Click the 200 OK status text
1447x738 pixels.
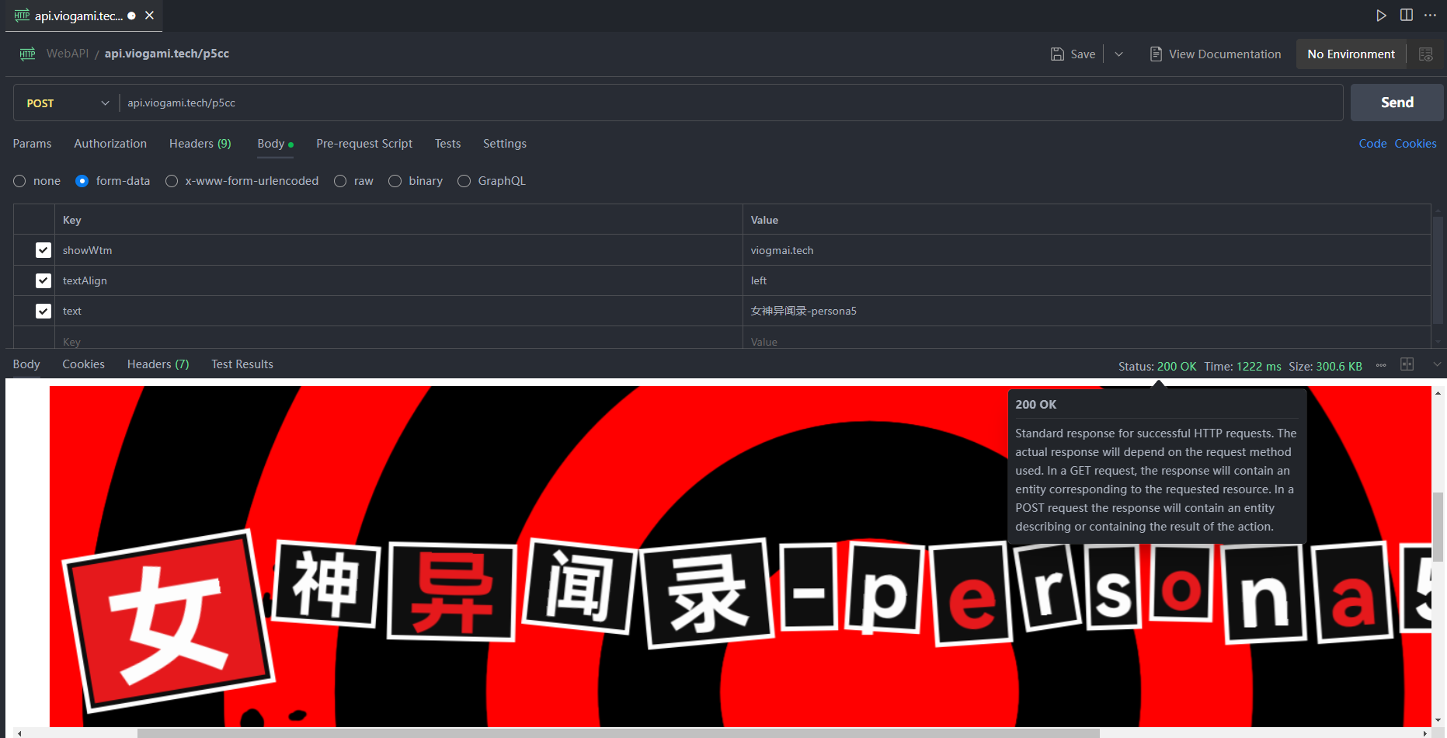pyautogui.click(x=1177, y=367)
